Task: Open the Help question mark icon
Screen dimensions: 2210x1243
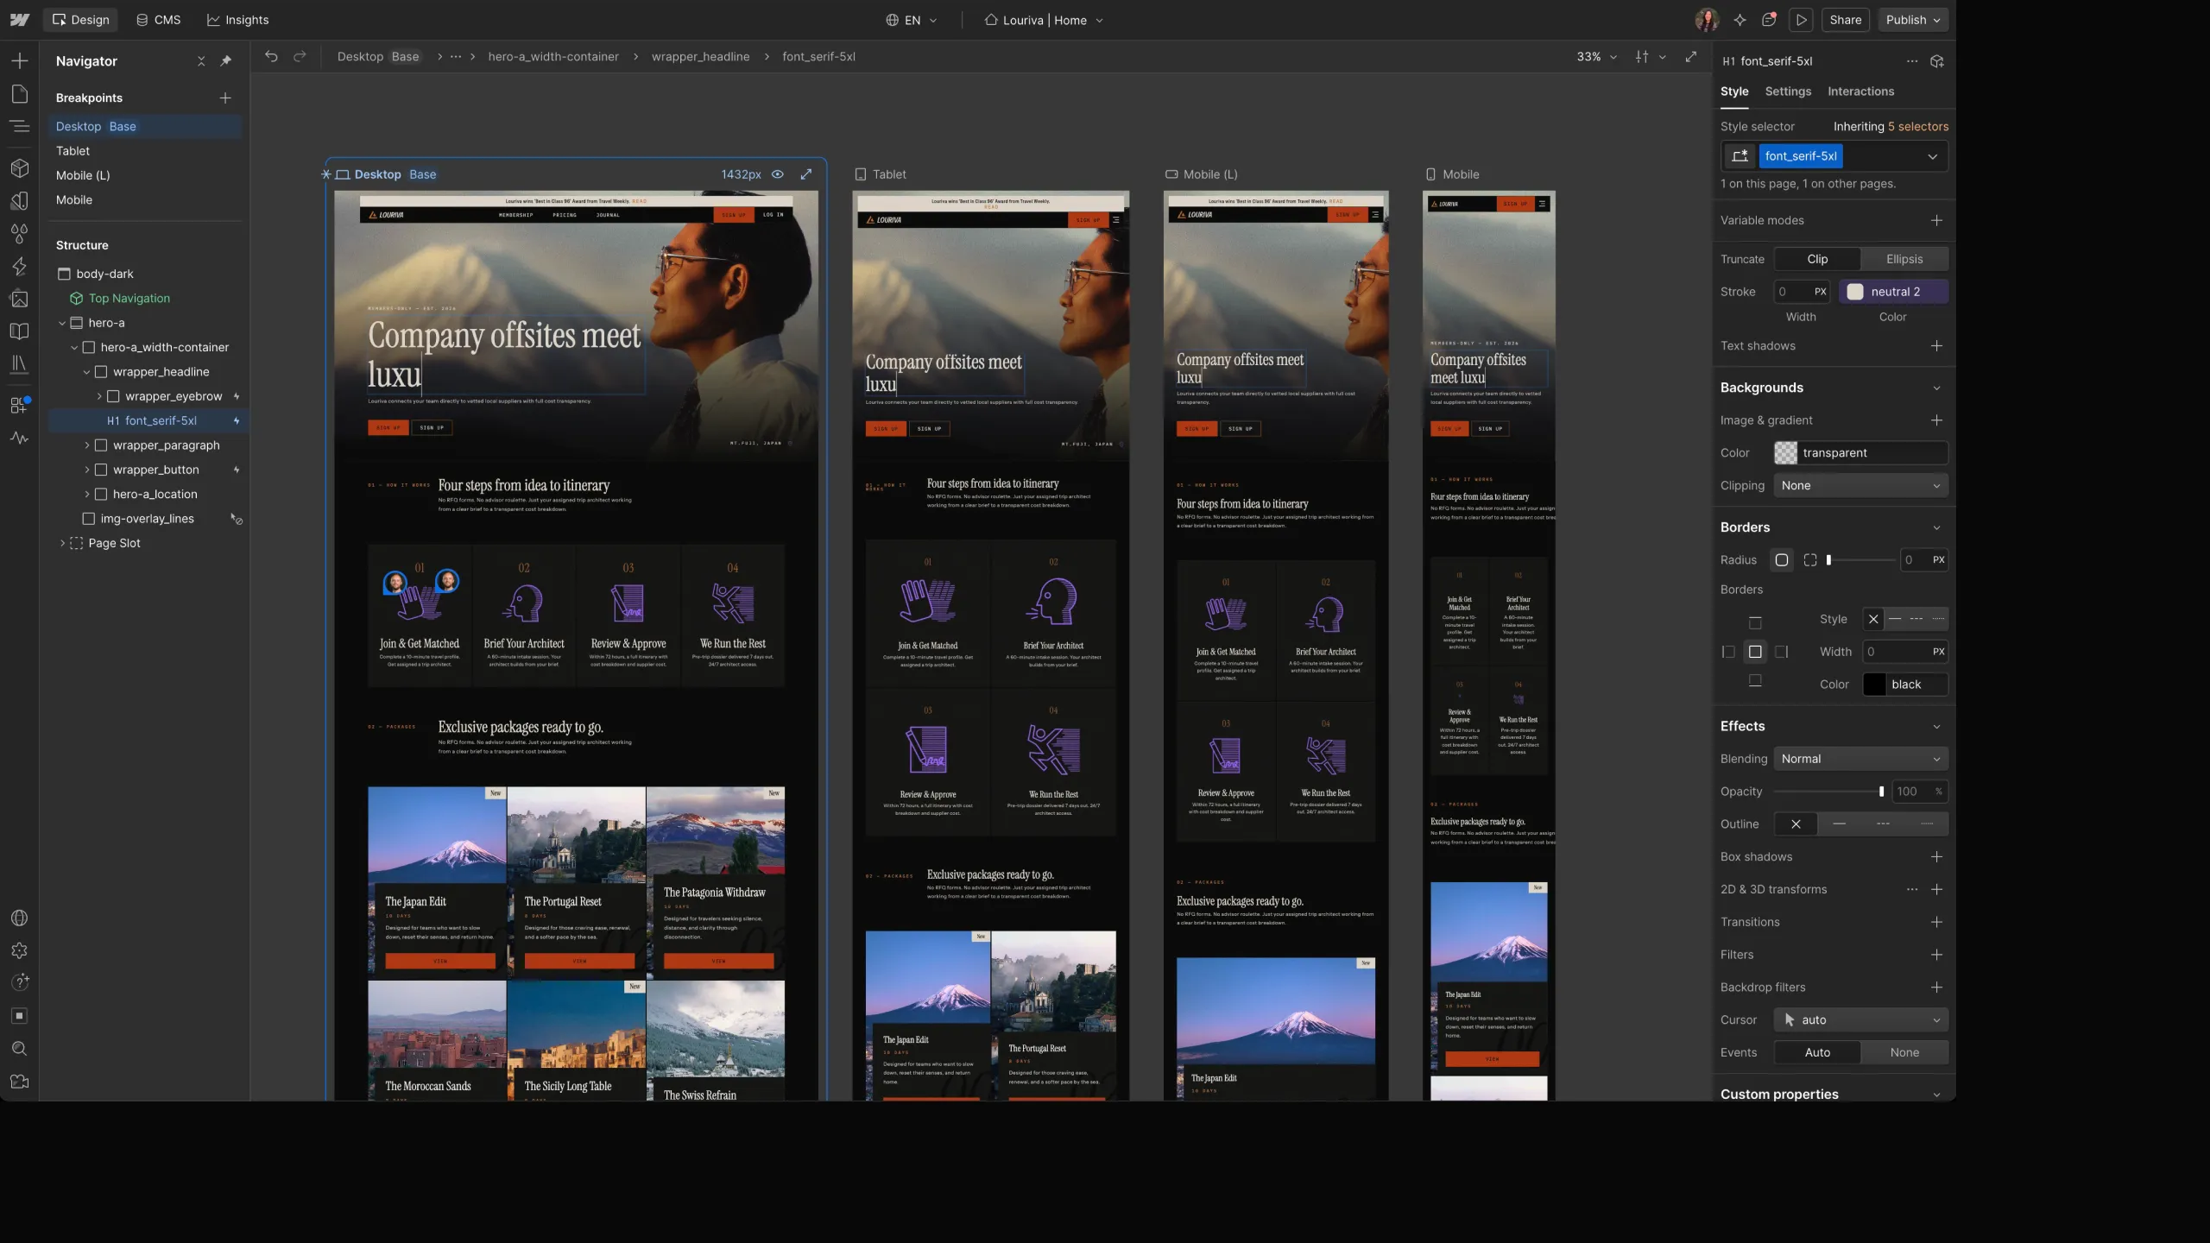Action: (19, 982)
